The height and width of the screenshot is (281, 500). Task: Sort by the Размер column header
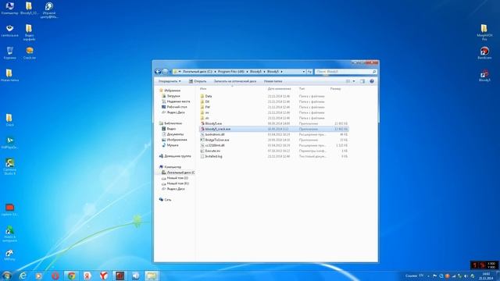click(335, 88)
